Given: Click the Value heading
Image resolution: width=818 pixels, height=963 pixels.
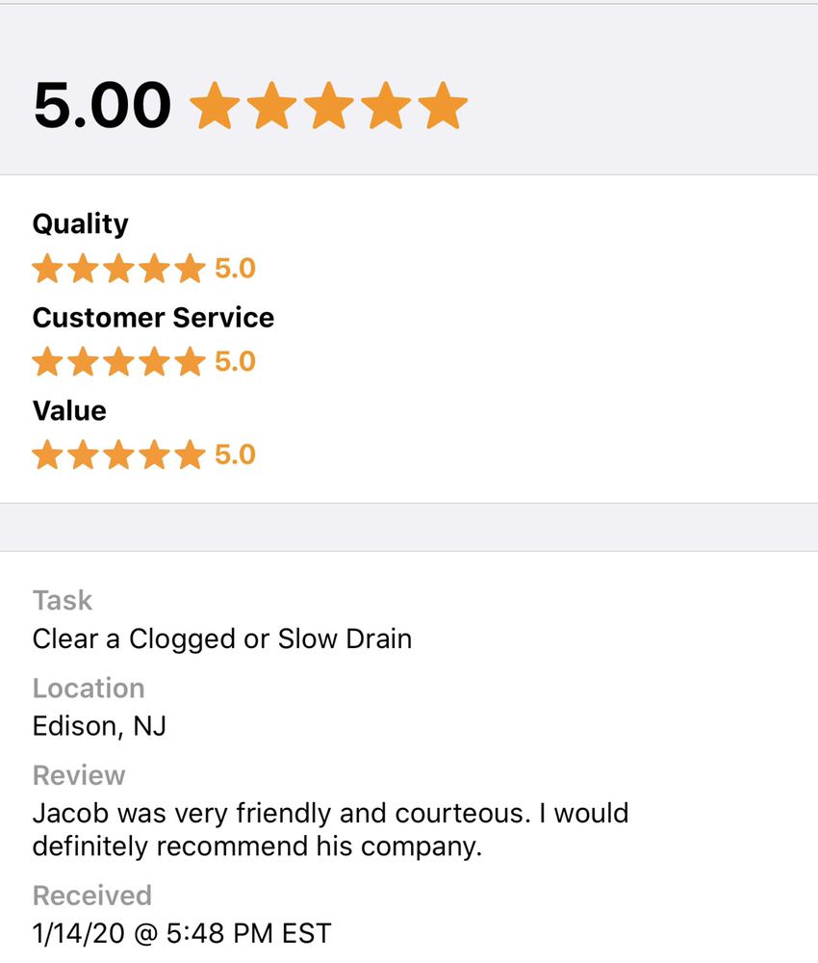Looking at the screenshot, I should click(69, 411).
